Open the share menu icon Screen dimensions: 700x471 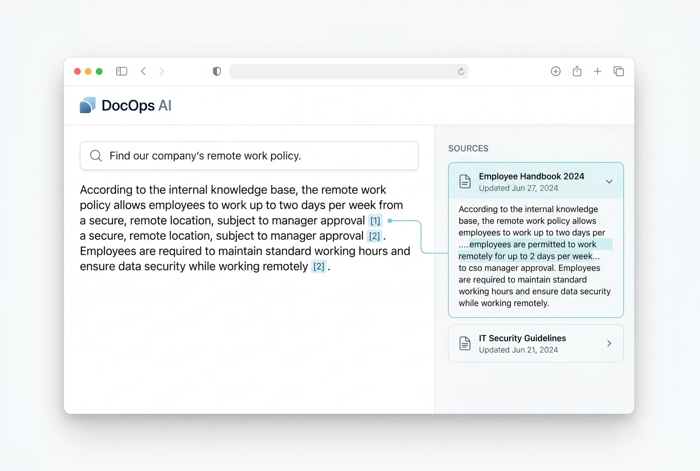(x=577, y=71)
